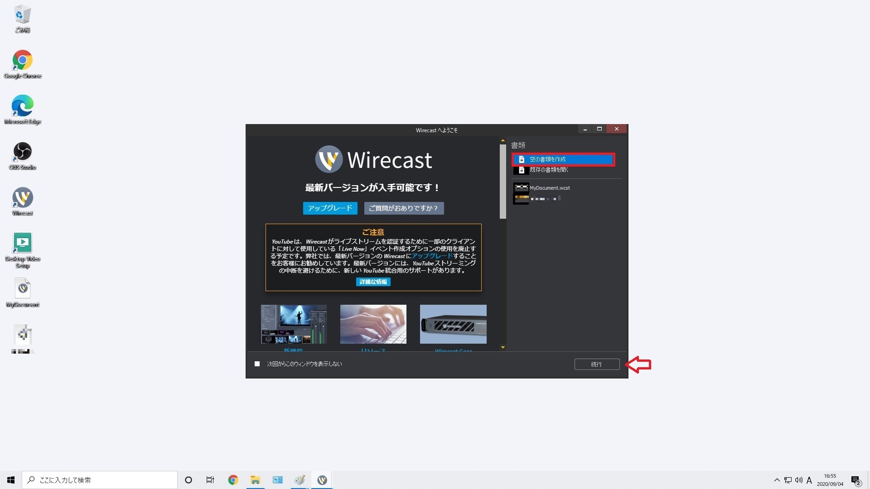Viewport: 870px width, 489px height.
Task: Maximize the Wirecast welcome window
Action: (x=599, y=129)
